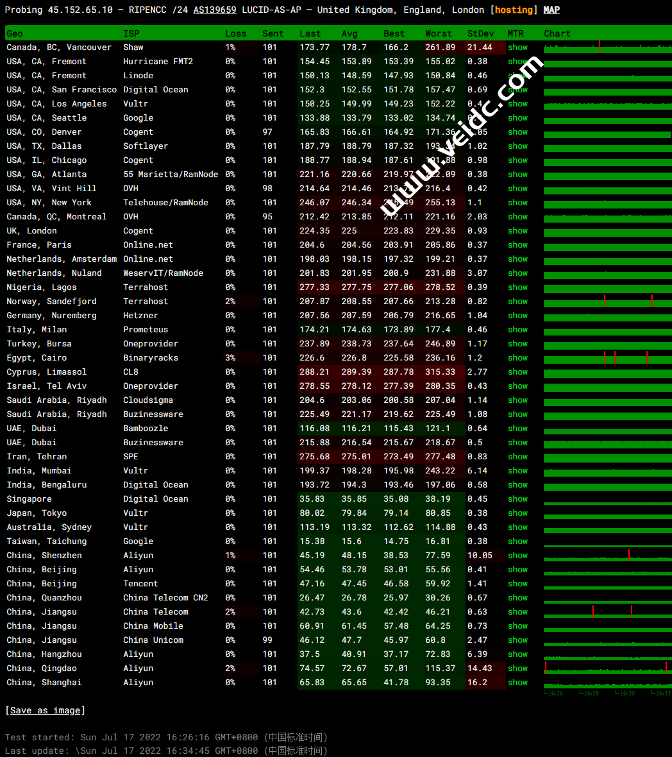Select the Turkey, Bursa geo cell
Image resolution: width=672 pixels, height=757 pixels.
point(39,344)
